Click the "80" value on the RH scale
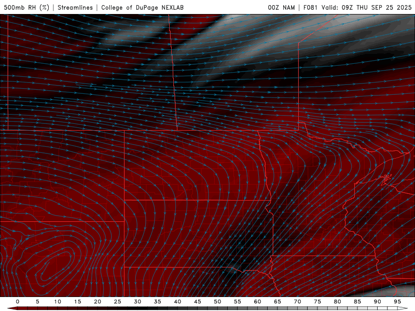 [x=337, y=302]
